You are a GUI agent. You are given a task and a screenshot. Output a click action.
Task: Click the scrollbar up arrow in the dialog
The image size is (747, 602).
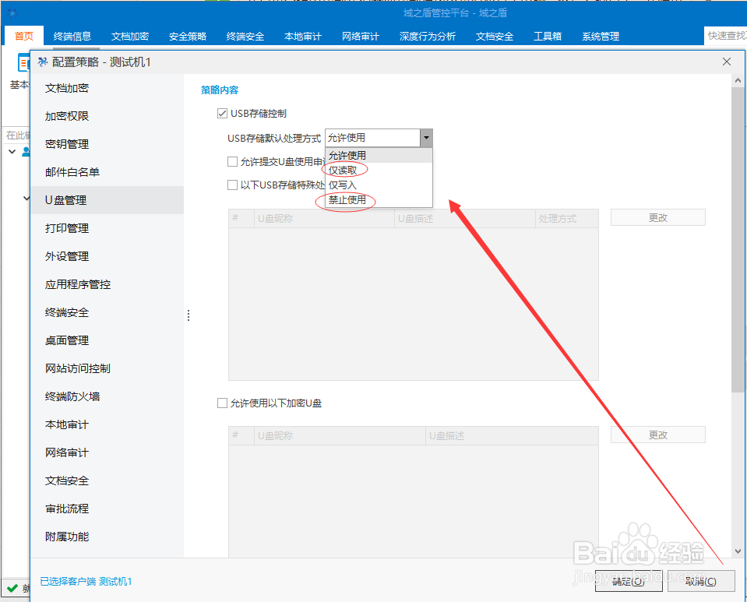pyautogui.click(x=738, y=80)
